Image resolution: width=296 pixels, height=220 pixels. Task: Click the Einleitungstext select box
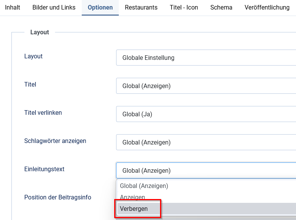(x=206, y=171)
